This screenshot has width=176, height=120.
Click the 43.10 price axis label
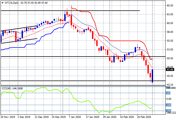[170, 85]
